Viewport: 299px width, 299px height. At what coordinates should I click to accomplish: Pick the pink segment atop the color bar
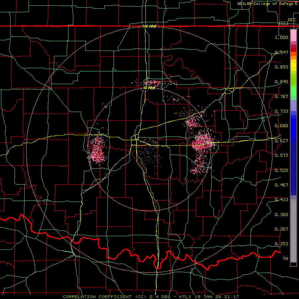point(293,35)
